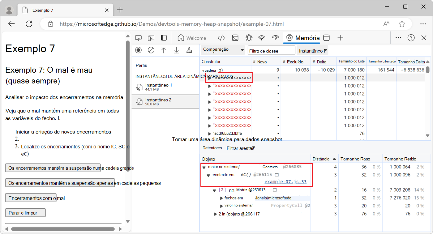This screenshot has height=234, width=433.
Task: Open the Comparação view dropdown
Action: (x=223, y=50)
